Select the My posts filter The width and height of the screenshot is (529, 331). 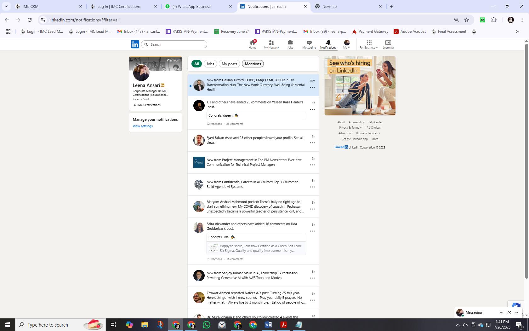[x=229, y=64]
